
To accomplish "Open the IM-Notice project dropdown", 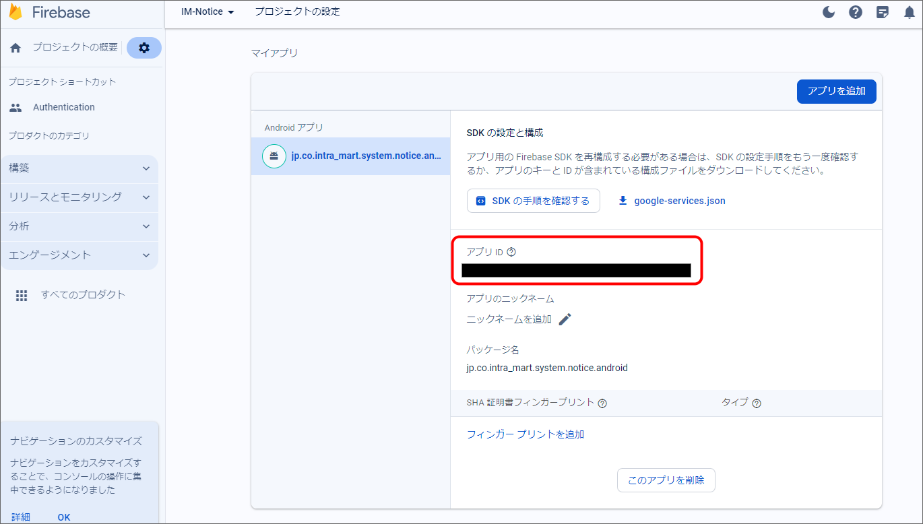I will pos(208,12).
